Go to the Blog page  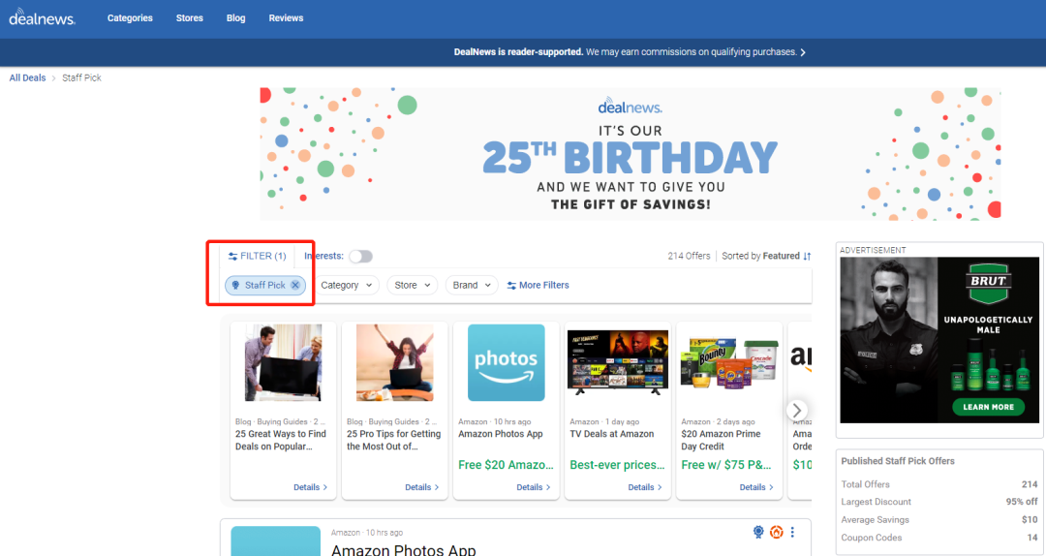coord(235,18)
